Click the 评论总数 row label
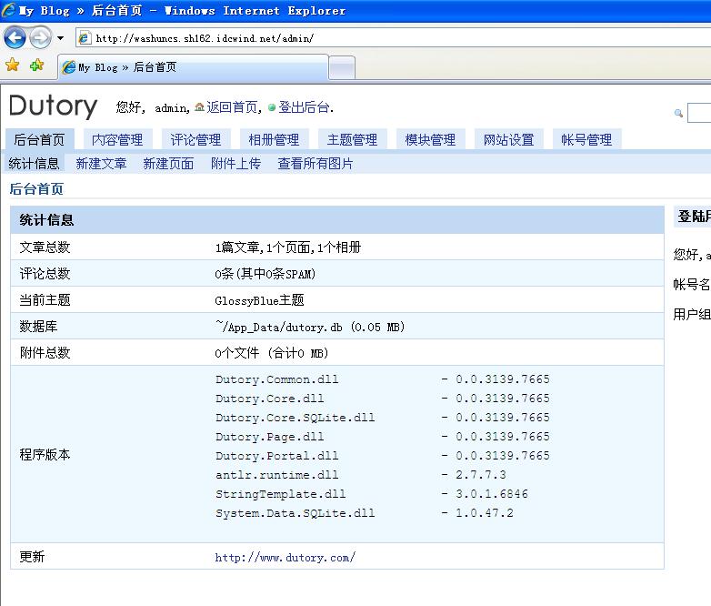711x606 pixels. (x=45, y=274)
